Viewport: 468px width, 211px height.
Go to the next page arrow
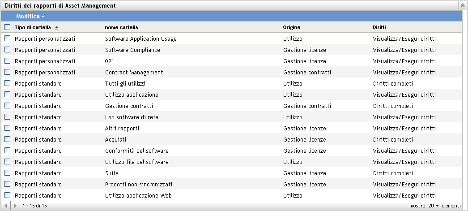(x=16, y=206)
